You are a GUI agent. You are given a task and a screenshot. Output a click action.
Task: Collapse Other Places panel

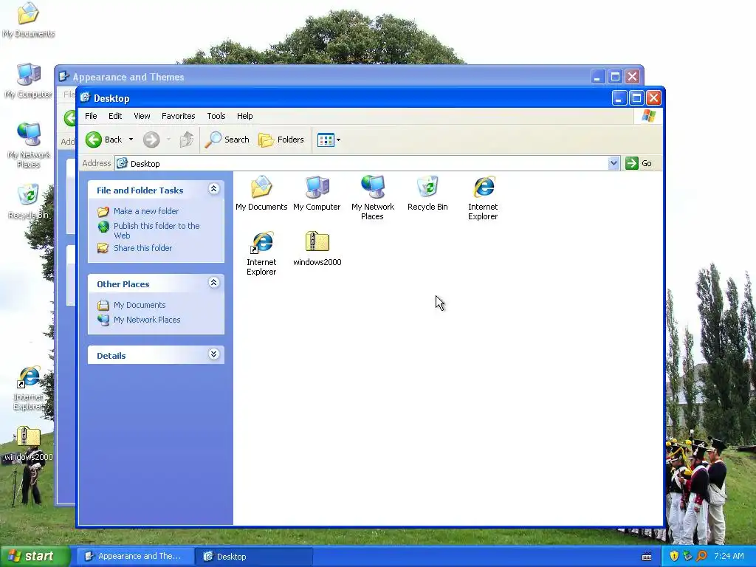[x=213, y=283]
